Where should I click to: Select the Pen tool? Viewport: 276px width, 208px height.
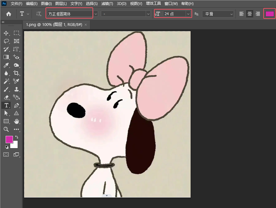point(16,105)
